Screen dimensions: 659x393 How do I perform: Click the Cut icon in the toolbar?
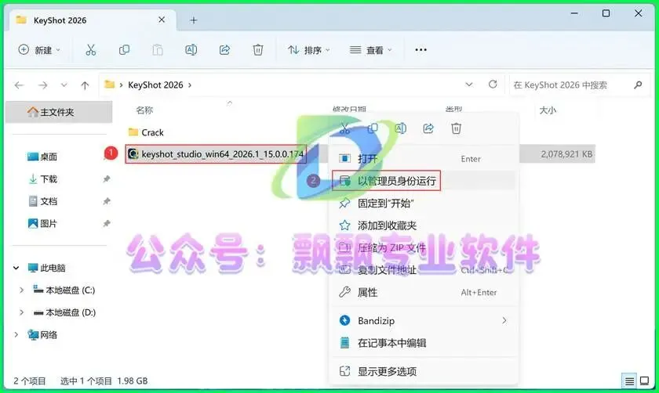coord(91,50)
